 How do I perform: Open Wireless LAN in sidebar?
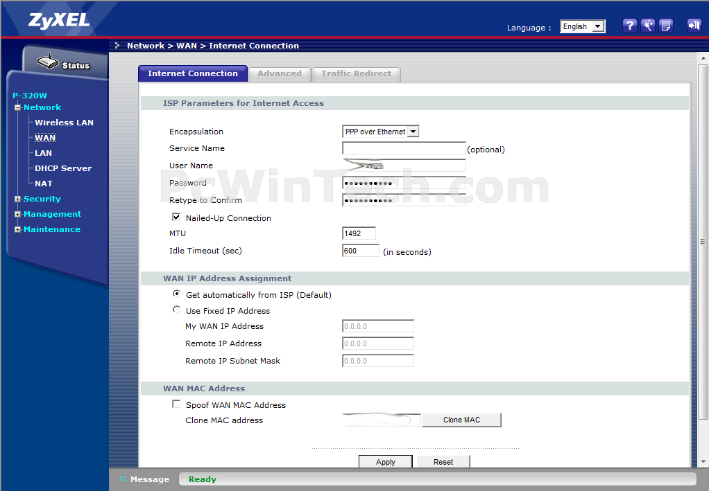[65, 123]
